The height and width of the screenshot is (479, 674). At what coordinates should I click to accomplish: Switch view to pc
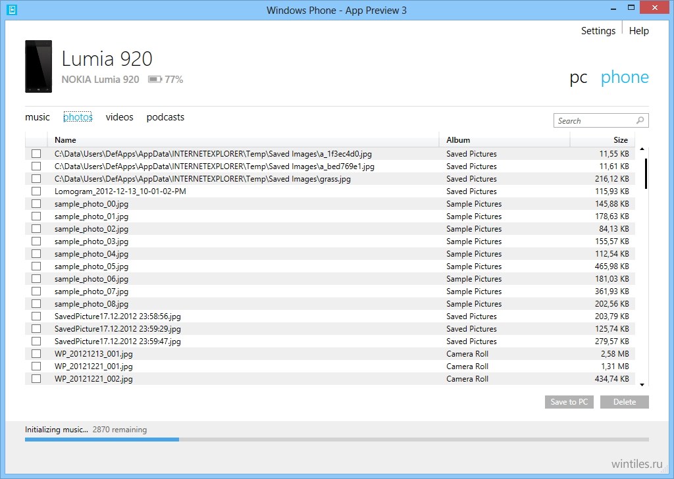[579, 78]
